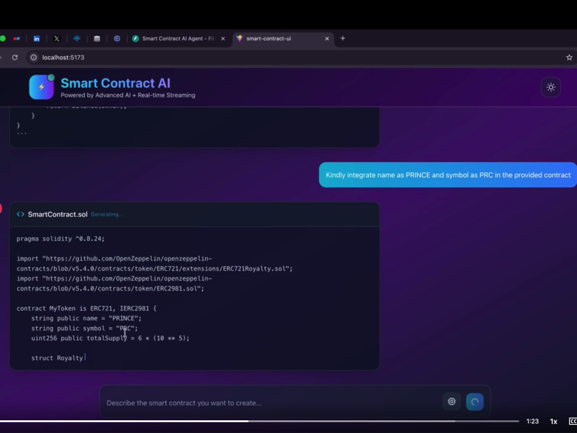Click the string public symbol = "PRC" line

click(x=84, y=328)
